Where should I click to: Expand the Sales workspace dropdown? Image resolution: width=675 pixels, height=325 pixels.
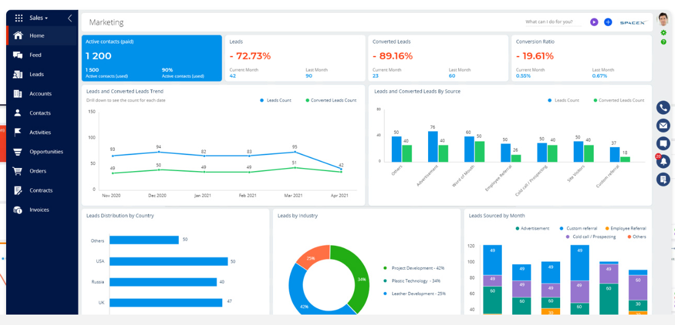39,18
